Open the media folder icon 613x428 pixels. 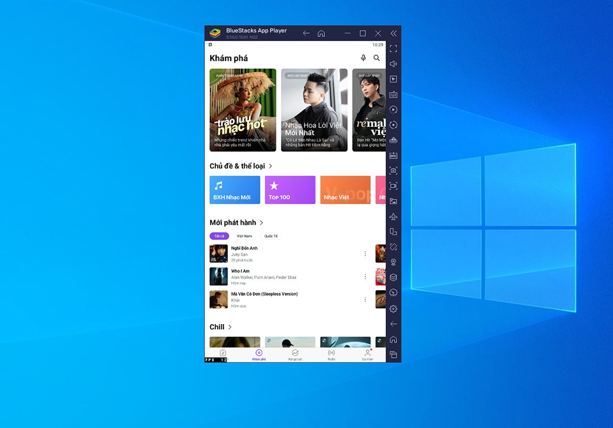[x=393, y=201]
